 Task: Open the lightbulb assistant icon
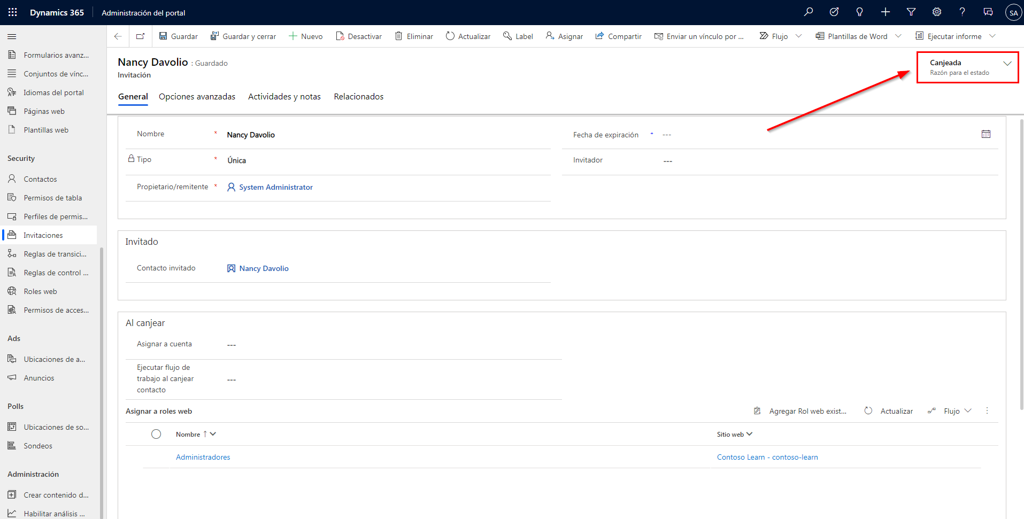click(x=860, y=12)
